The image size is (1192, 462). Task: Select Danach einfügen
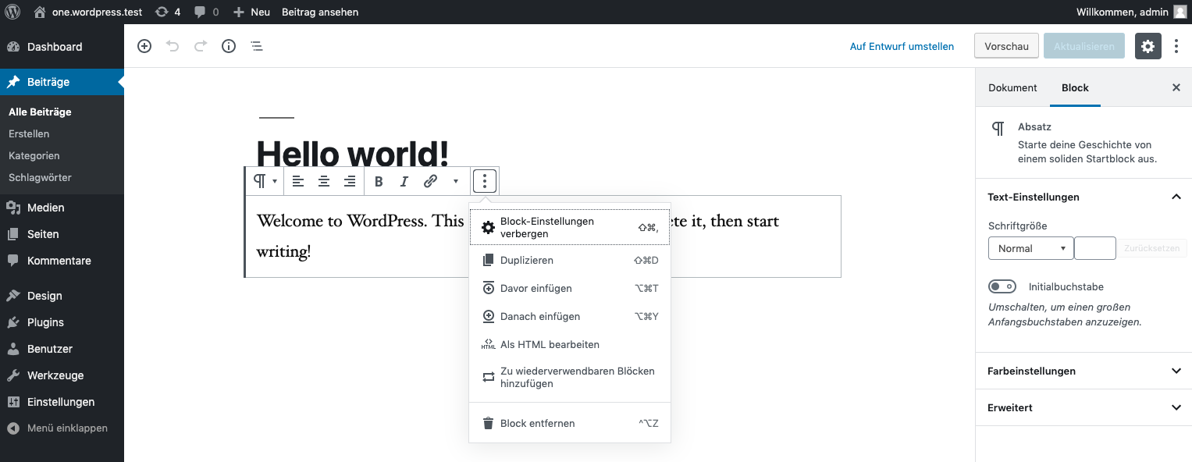(570, 316)
